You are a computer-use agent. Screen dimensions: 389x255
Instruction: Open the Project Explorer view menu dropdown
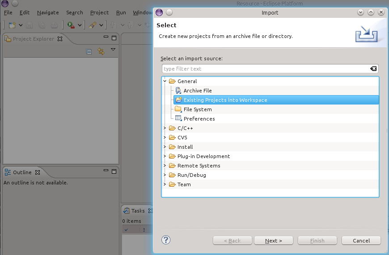(x=113, y=50)
